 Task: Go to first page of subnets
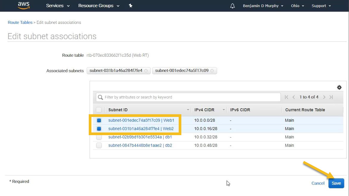click(286, 97)
